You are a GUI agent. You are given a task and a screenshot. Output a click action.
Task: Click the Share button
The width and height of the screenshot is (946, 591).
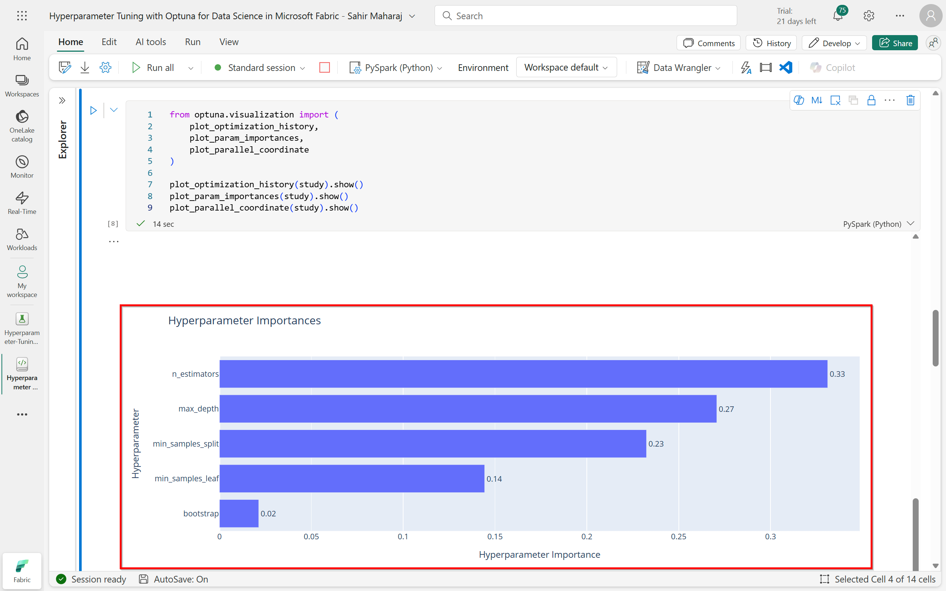tap(895, 43)
